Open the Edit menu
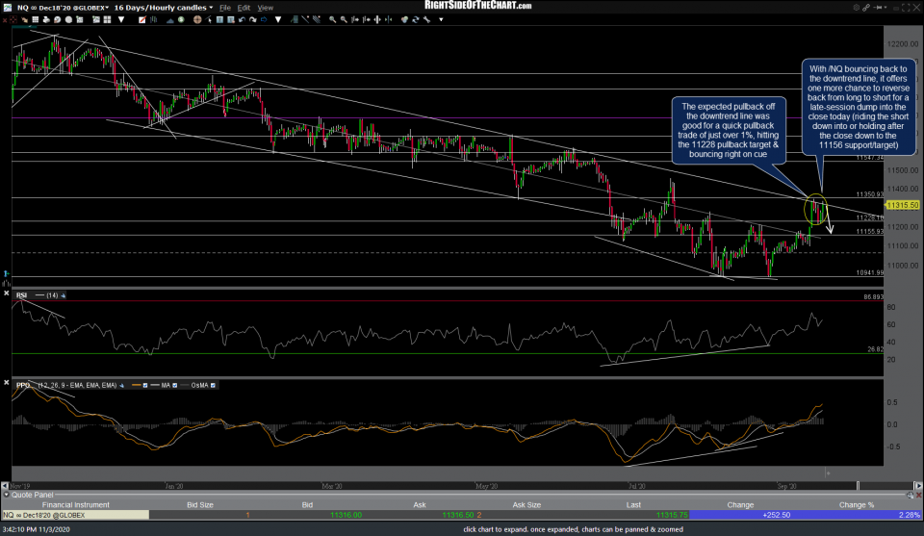The width and height of the screenshot is (924, 536). coord(244,8)
